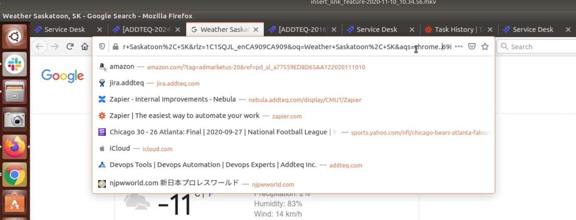Click the Forward navigation arrow

click(x=55, y=46)
